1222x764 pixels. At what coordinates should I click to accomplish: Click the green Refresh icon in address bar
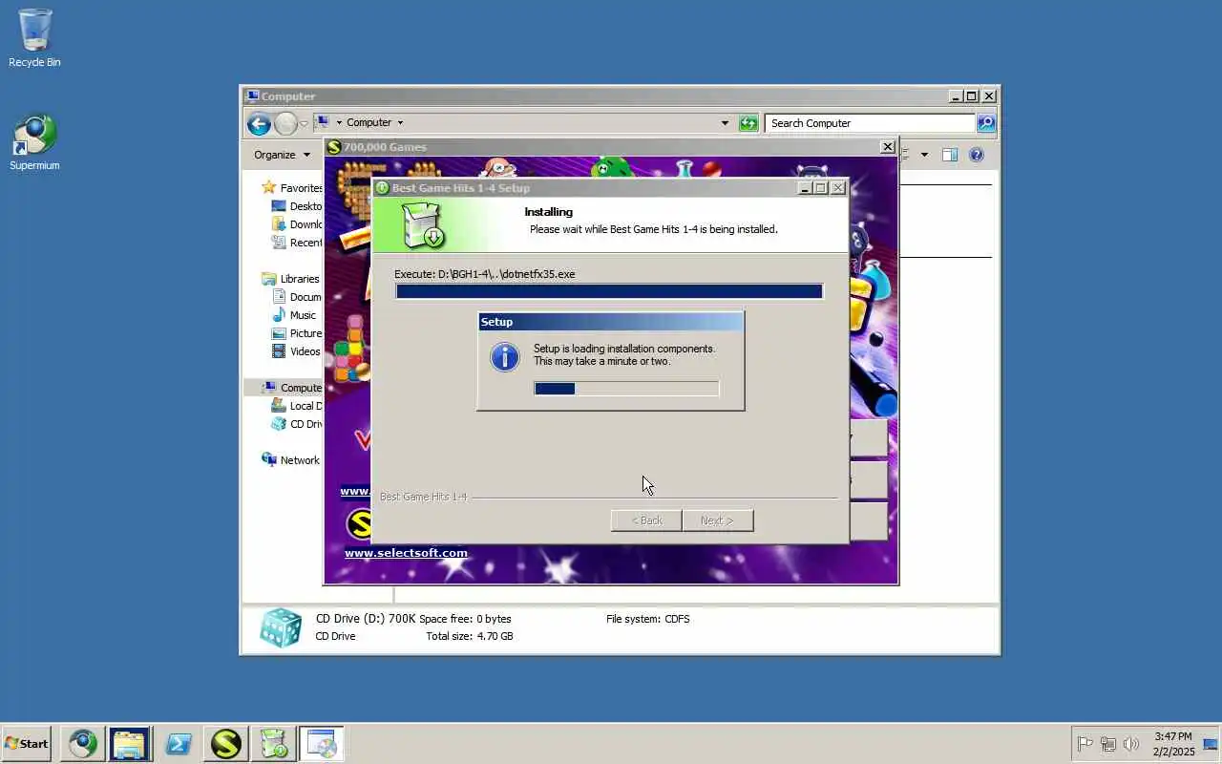748,123
